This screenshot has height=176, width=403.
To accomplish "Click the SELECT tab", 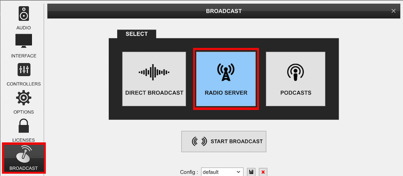I will tap(137, 34).
